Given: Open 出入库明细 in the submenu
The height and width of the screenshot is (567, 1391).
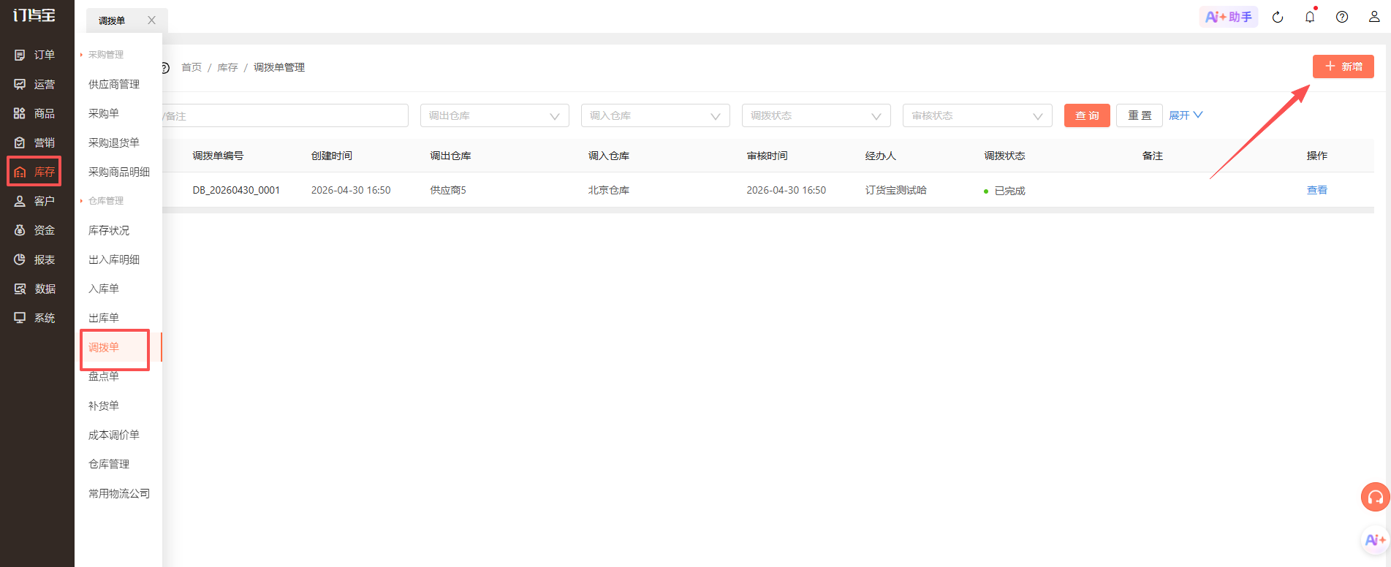Looking at the screenshot, I should coord(114,259).
